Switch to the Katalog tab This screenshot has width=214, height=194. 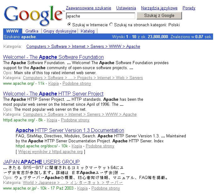[87, 31]
